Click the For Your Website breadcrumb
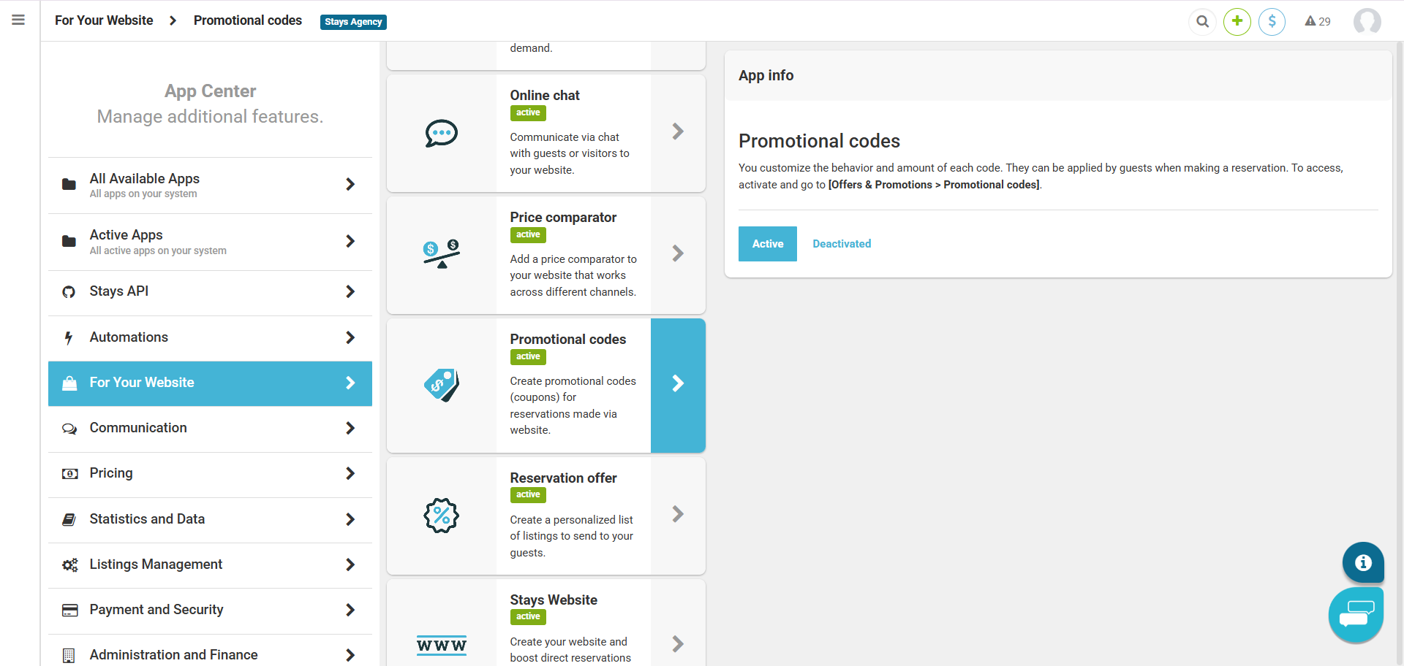This screenshot has width=1404, height=666. tap(104, 20)
